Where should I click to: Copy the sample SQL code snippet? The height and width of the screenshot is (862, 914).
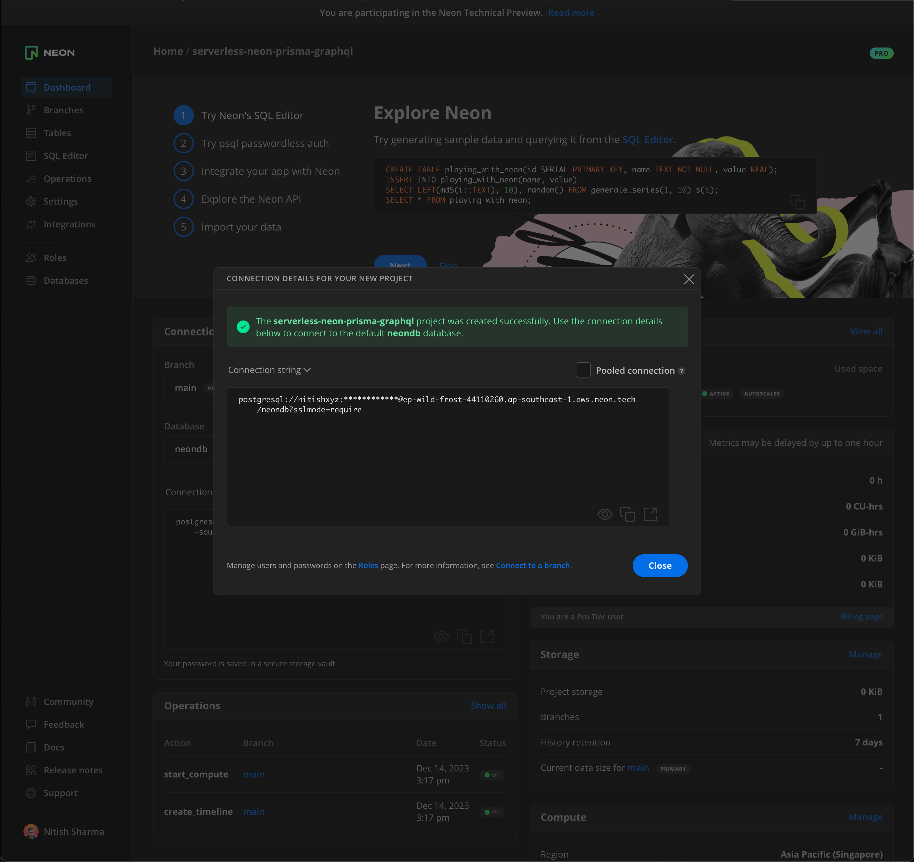click(797, 202)
